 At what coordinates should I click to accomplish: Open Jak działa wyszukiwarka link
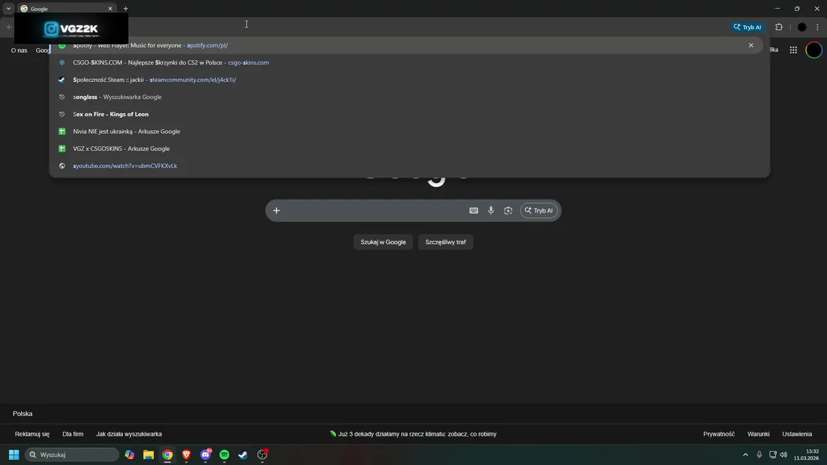[129, 434]
